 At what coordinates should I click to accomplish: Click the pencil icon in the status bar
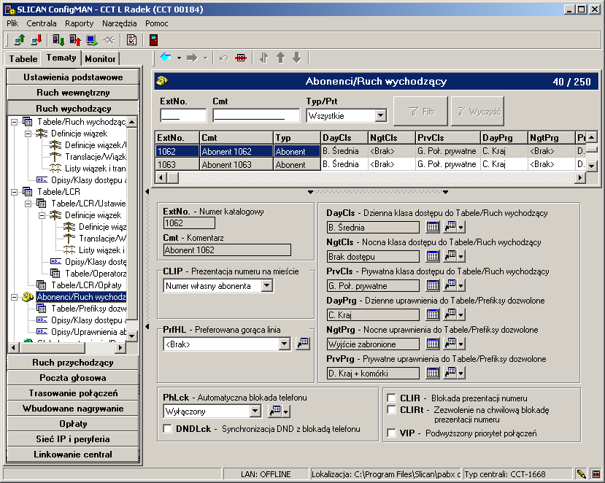tap(581, 474)
